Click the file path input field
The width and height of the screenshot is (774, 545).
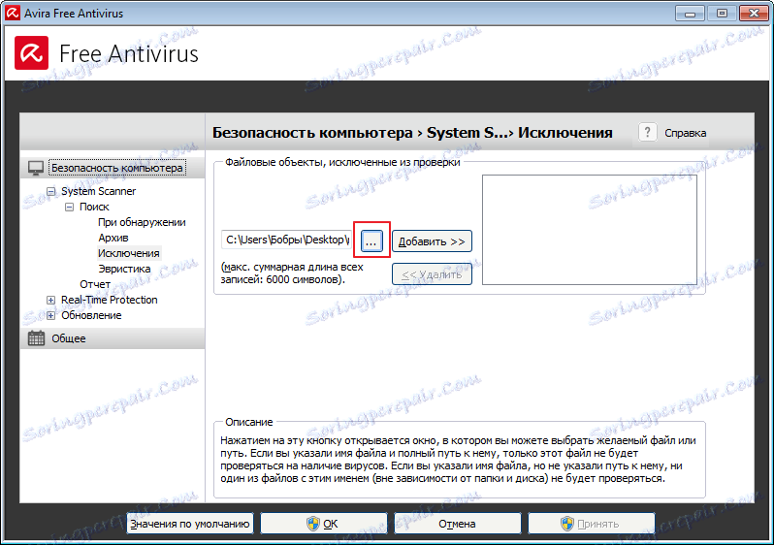pos(286,240)
